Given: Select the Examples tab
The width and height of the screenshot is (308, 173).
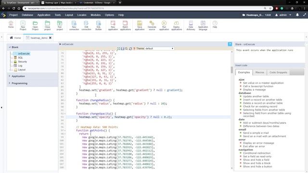Looking at the screenshot, I should (x=244, y=73).
